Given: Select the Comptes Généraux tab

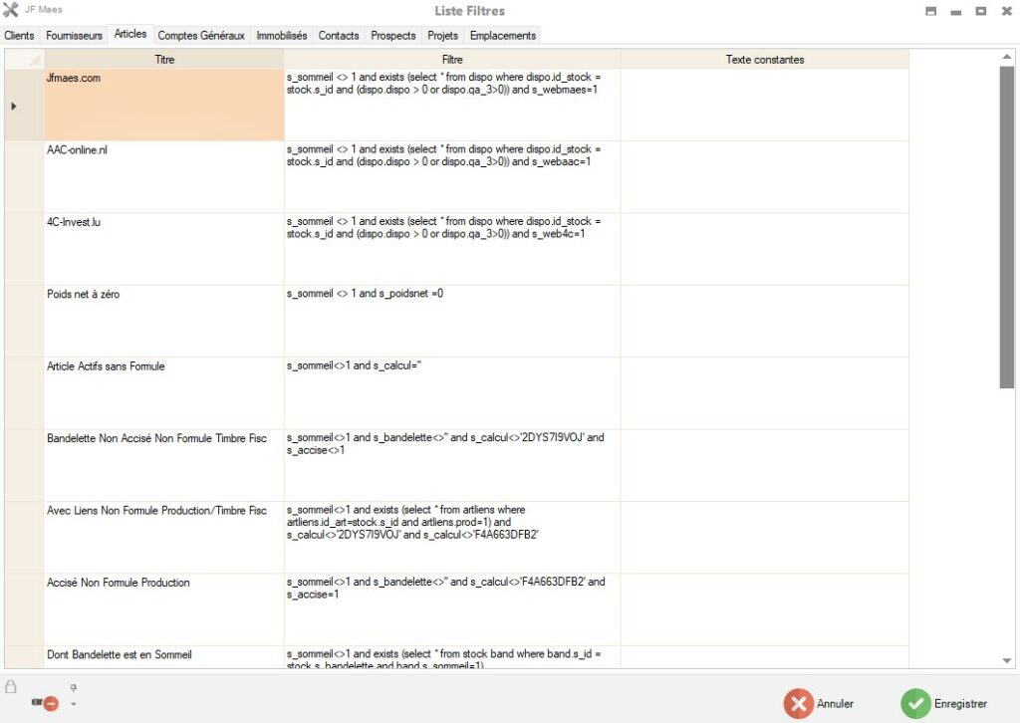Looking at the screenshot, I should pos(201,36).
